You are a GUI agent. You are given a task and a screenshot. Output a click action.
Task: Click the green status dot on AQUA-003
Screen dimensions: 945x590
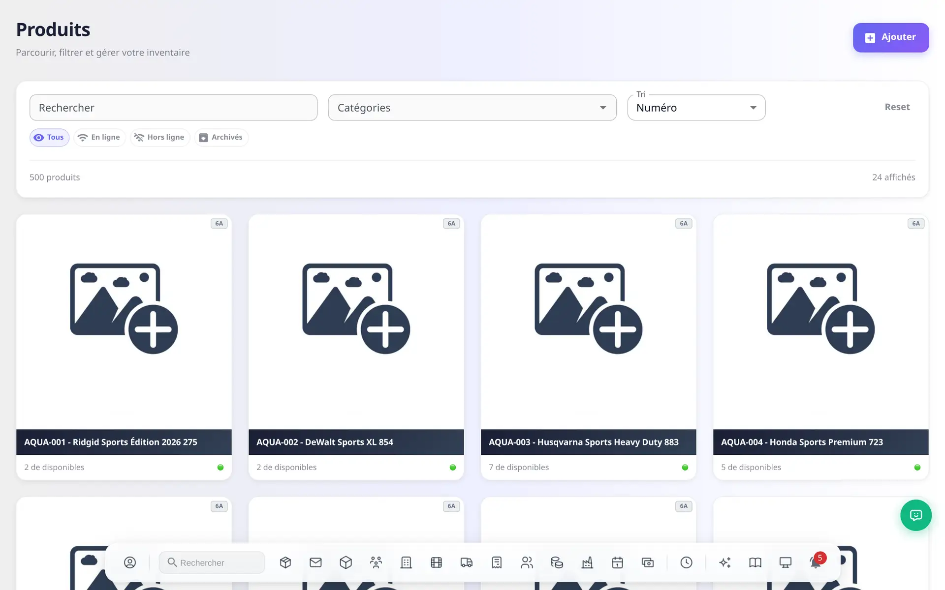(x=685, y=468)
